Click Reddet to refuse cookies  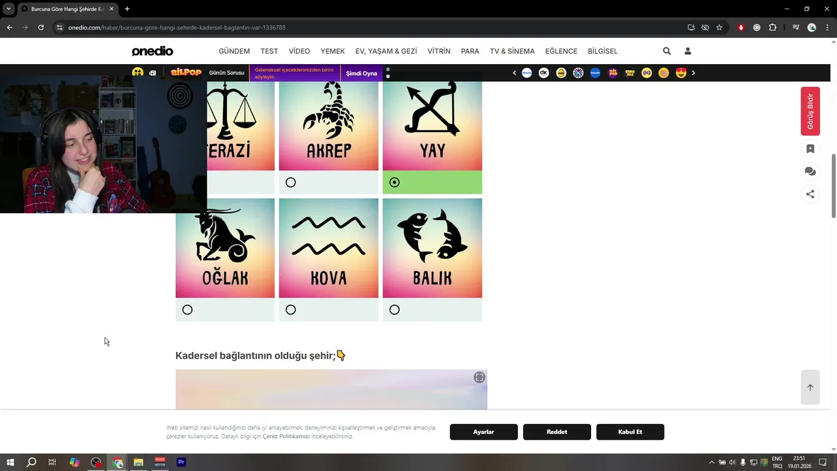pyautogui.click(x=557, y=432)
